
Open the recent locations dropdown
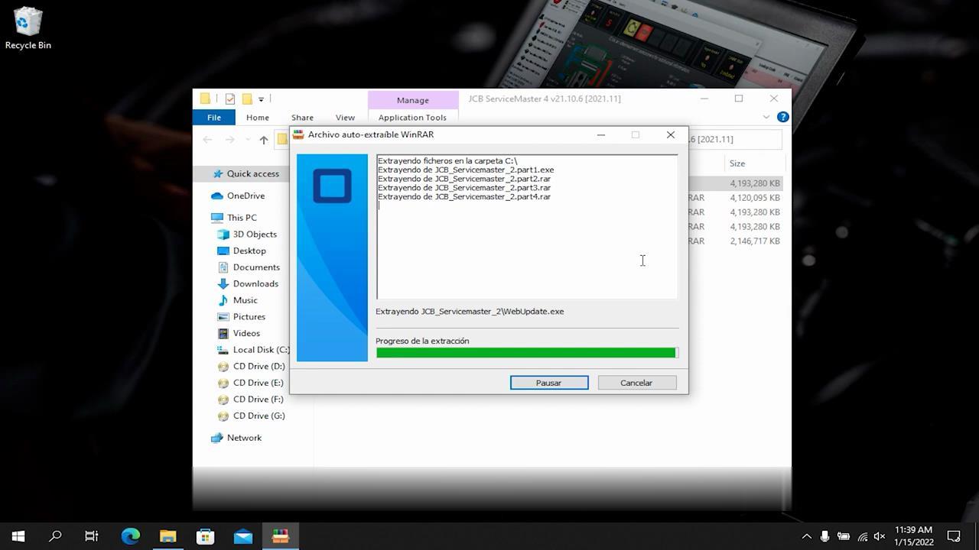click(x=247, y=140)
